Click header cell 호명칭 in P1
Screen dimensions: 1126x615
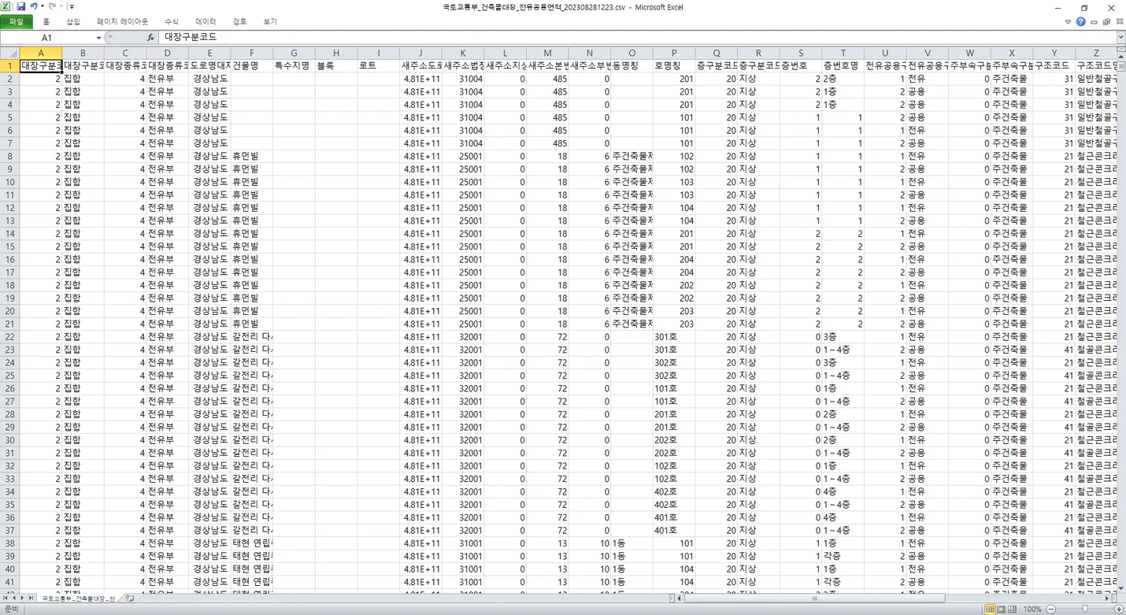point(674,65)
